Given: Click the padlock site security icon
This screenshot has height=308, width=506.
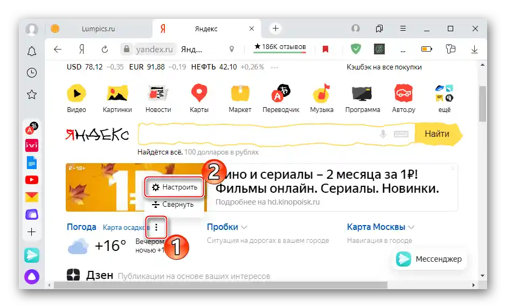Looking at the screenshot, I should pyautogui.click(x=127, y=49).
